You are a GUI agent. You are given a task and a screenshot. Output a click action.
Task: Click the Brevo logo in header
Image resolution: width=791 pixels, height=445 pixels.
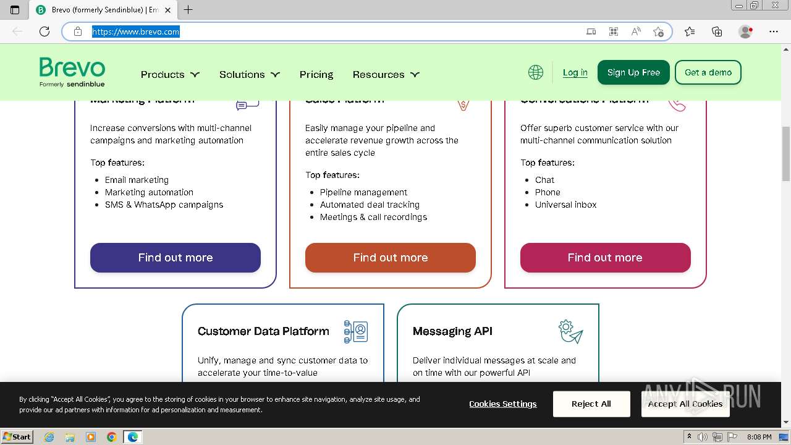(x=72, y=72)
